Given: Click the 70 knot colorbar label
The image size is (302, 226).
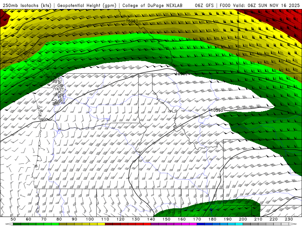Looking at the screenshot, I should tap(44, 219).
